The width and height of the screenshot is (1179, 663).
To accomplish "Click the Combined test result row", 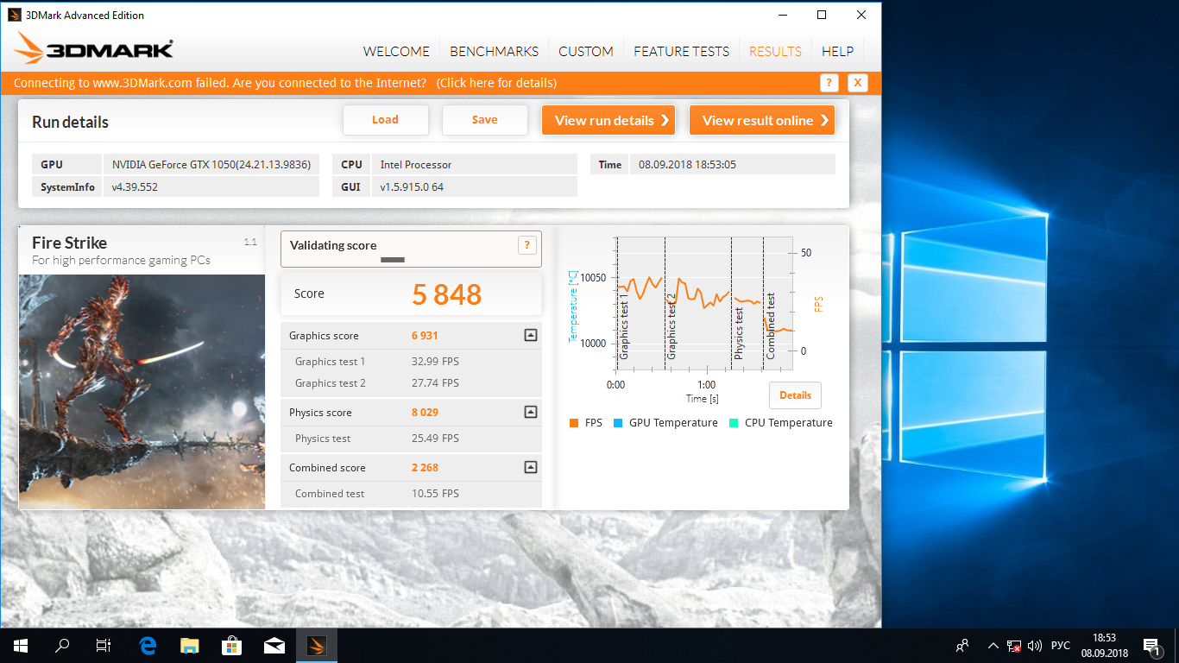I will (x=411, y=494).
